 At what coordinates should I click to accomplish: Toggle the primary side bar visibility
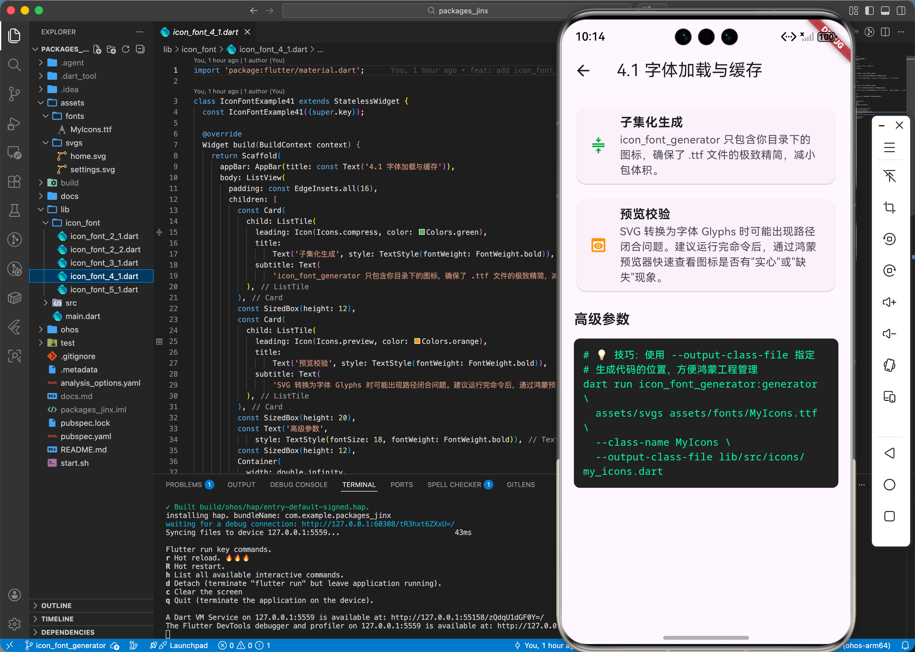click(x=869, y=10)
